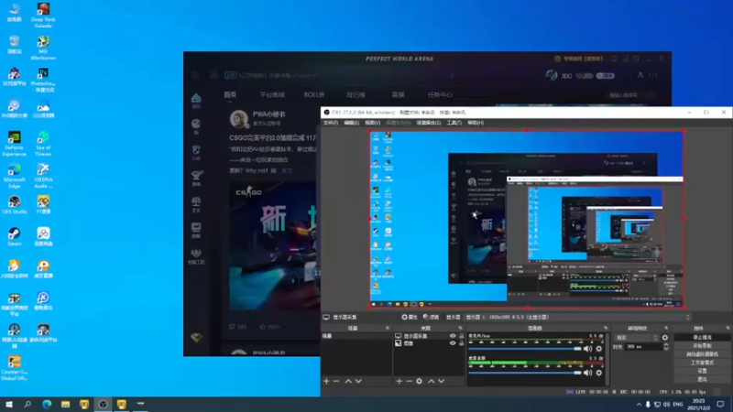Select the Sea of Thieves desktop icon
This screenshot has height=412, width=733.
pyautogui.click(x=43, y=144)
